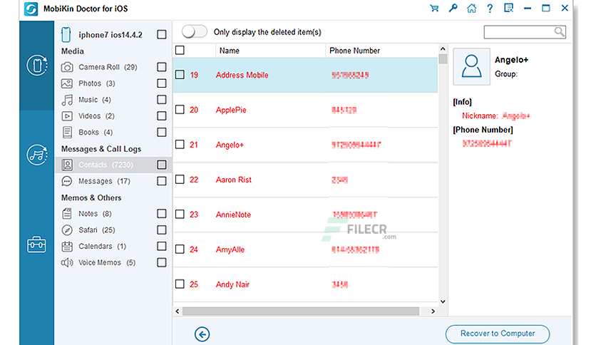Screen dimensions: 596x345
Task: Check the Calendars category checkbox
Action: 162,246
